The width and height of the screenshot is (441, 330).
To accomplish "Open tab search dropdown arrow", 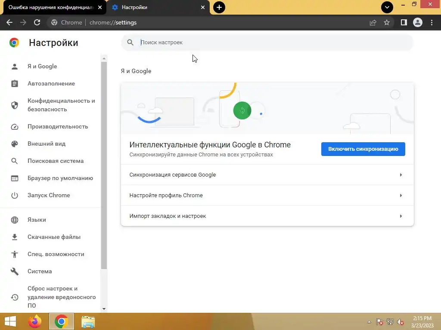I will pyautogui.click(x=387, y=7).
